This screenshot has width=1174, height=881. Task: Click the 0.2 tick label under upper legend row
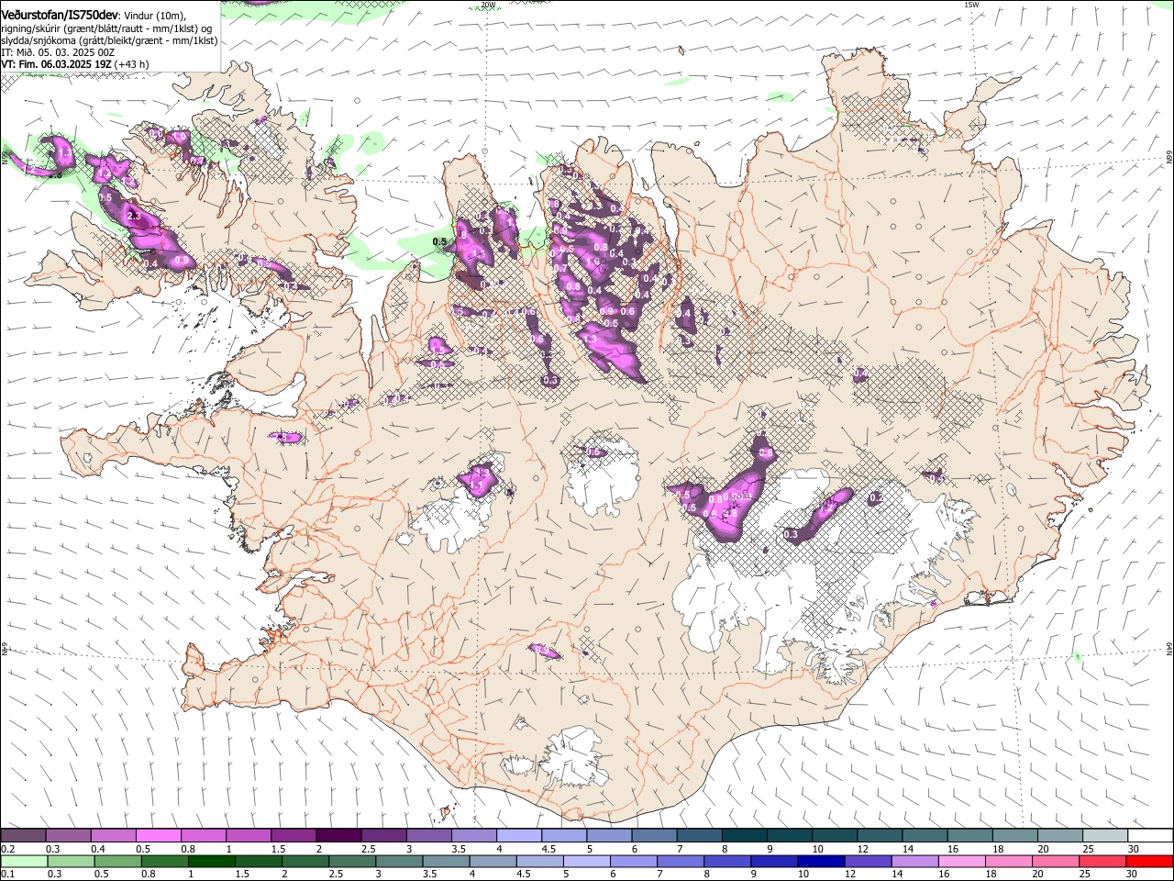pyautogui.click(x=8, y=849)
